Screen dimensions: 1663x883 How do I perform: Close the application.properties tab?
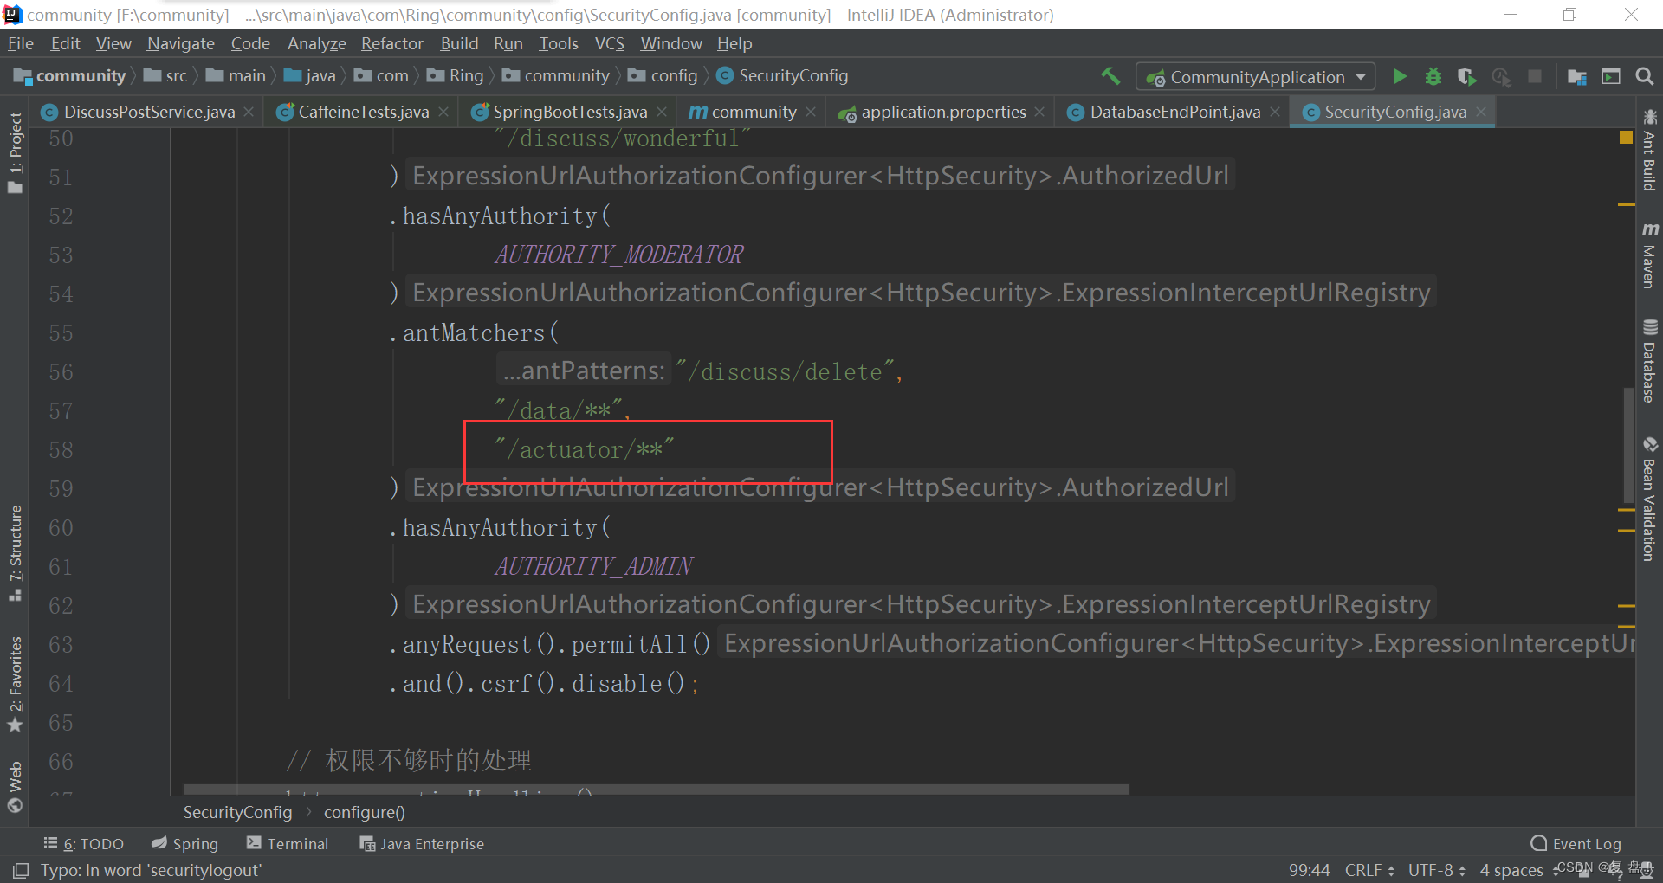(x=1039, y=112)
